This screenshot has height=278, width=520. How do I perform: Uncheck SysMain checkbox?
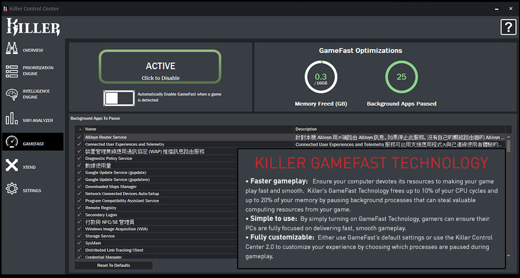click(79, 243)
